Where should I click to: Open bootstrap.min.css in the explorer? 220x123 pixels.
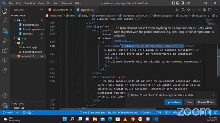pos(33,29)
